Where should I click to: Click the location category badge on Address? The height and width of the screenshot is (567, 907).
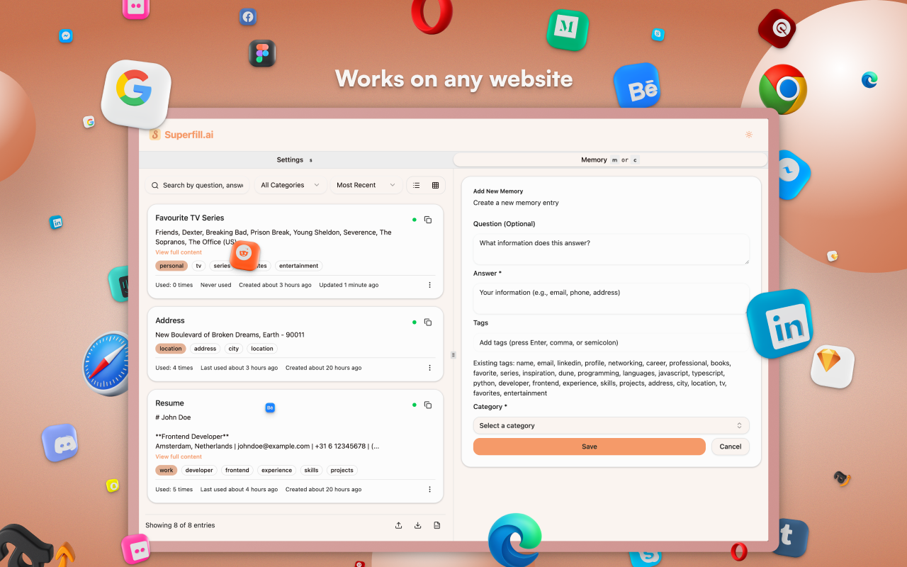[x=171, y=349]
